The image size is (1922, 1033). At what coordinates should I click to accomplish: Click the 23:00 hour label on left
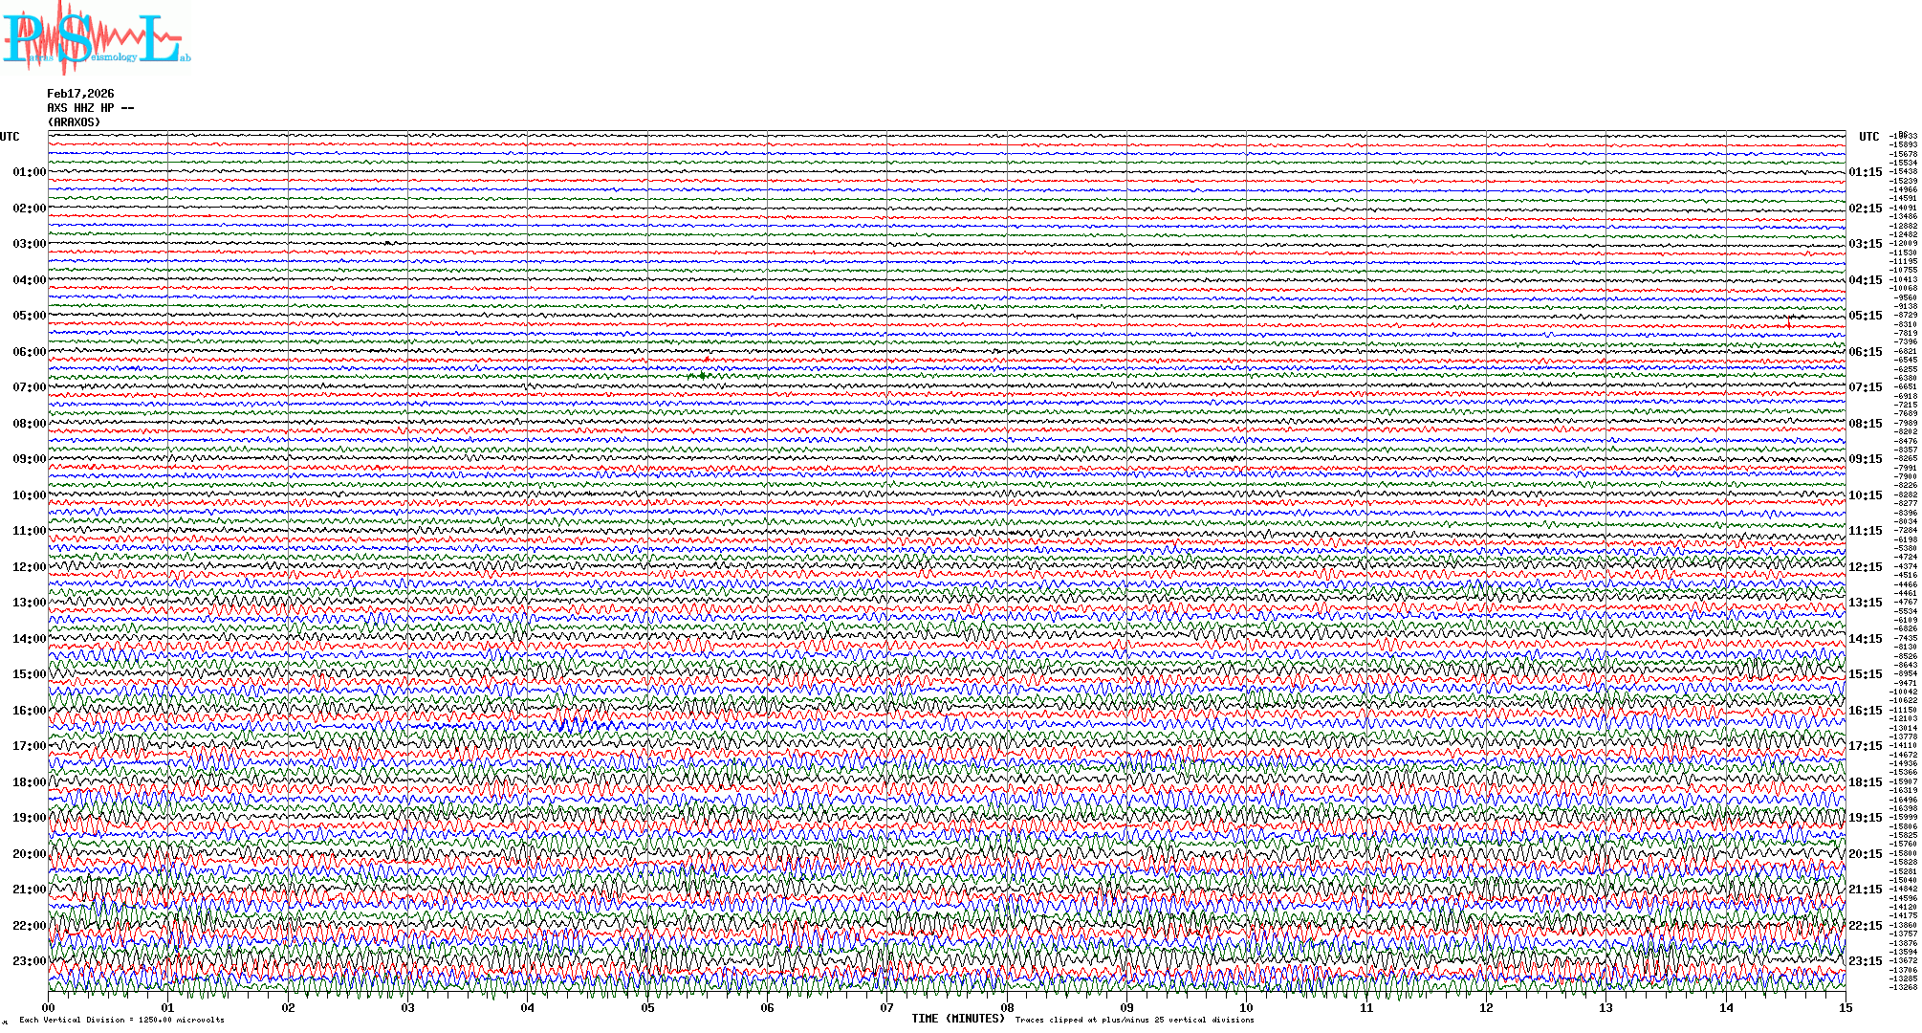coord(29,961)
